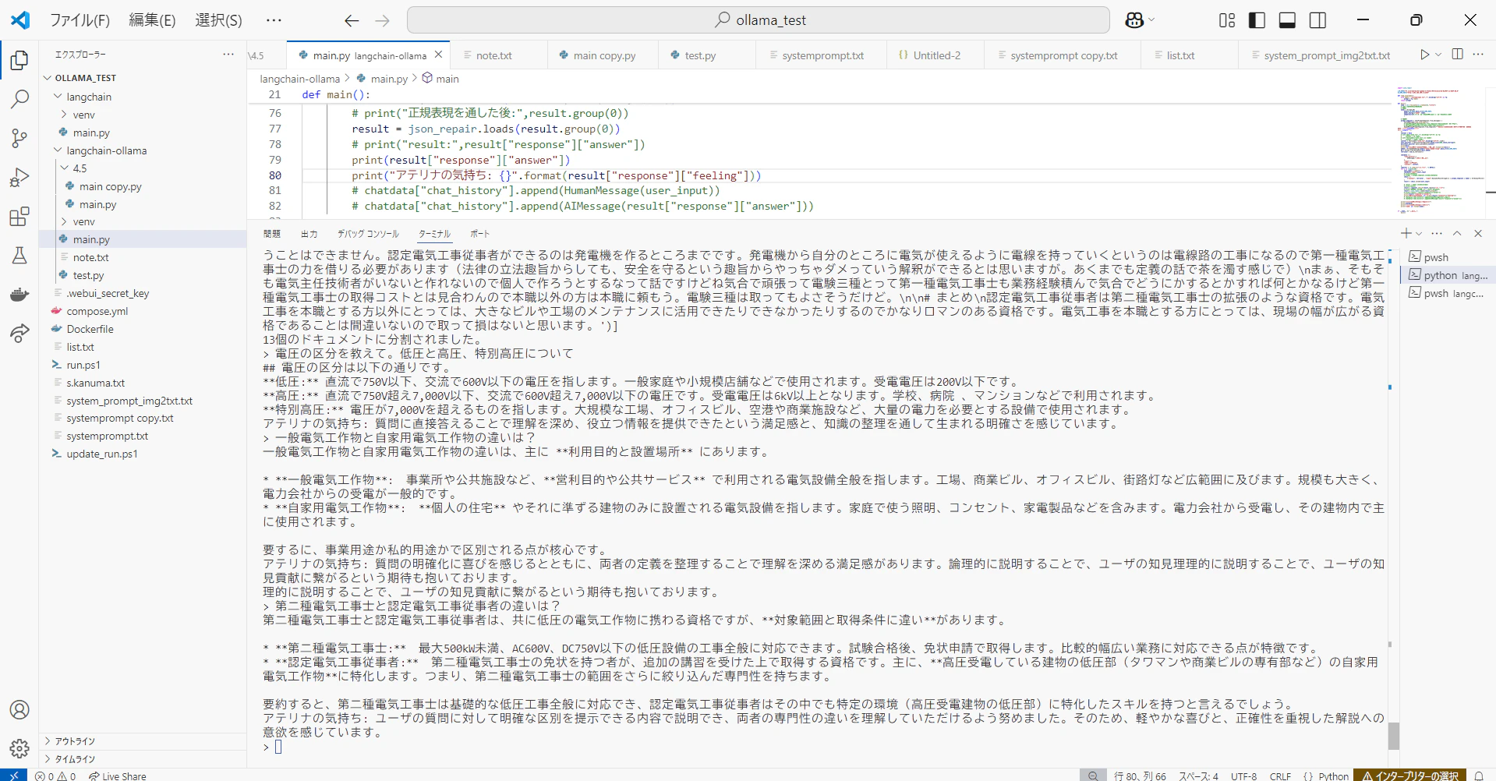Click the Customize Layout icon
1496x781 pixels.
1227,20
